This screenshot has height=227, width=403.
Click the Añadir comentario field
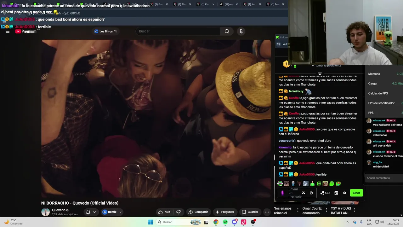coord(384,178)
